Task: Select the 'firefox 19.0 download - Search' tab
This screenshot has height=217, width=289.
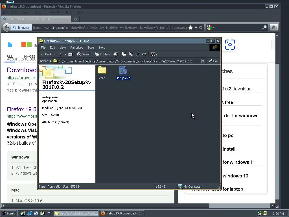Action: pos(36,19)
